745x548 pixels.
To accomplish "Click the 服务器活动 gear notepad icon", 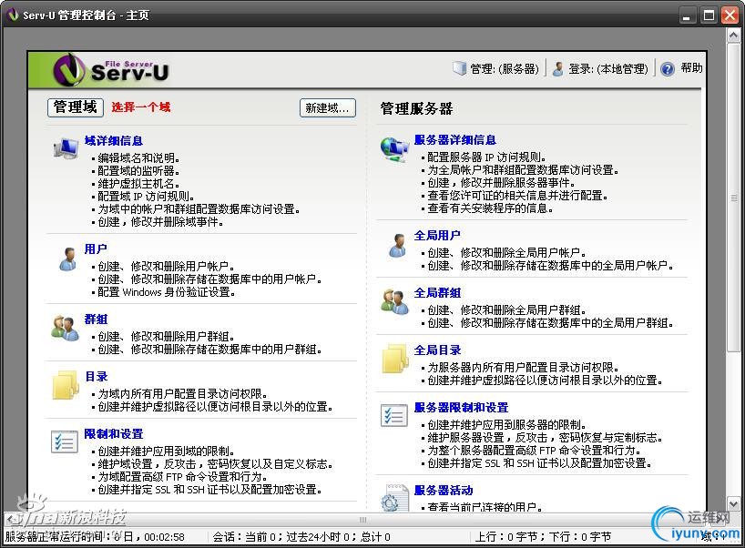I will coord(394,497).
